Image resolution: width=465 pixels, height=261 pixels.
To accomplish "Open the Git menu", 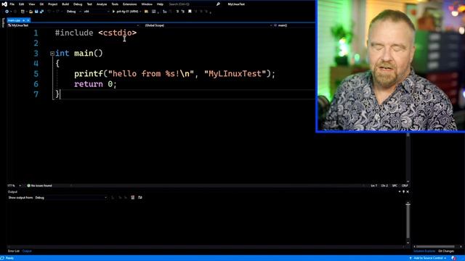I will 41,4.
